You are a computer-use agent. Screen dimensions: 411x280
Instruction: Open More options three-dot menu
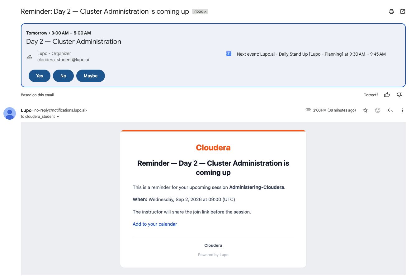pos(403,110)
